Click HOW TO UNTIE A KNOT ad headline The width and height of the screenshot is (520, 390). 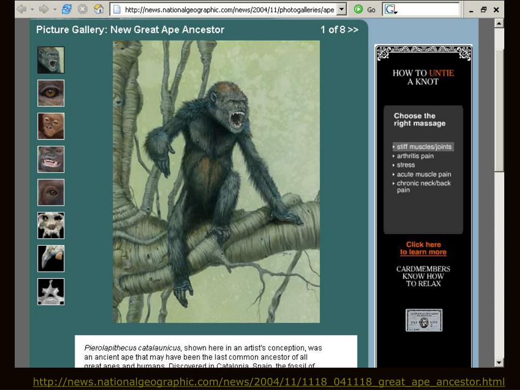423,77
